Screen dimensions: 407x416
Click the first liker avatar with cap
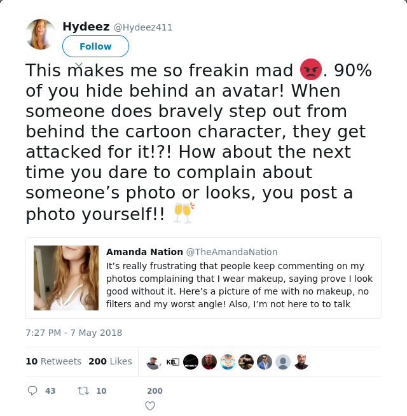154,362
